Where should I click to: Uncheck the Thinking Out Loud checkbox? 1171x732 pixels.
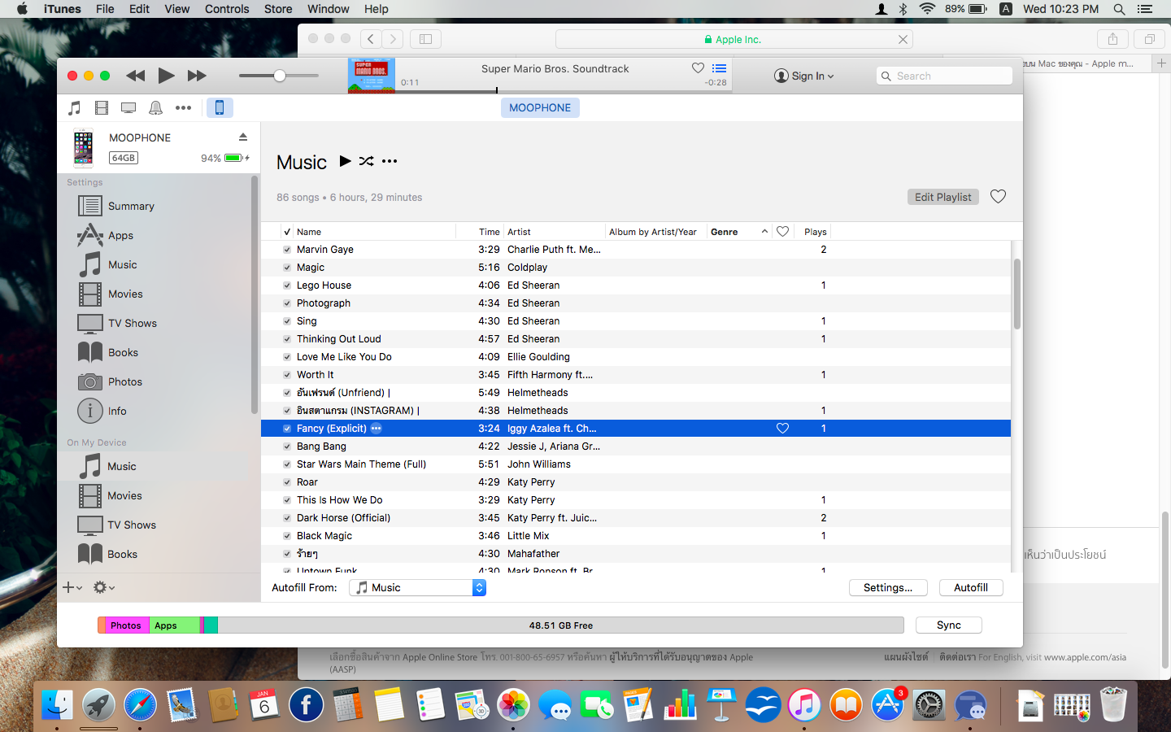tap(287, 339)
